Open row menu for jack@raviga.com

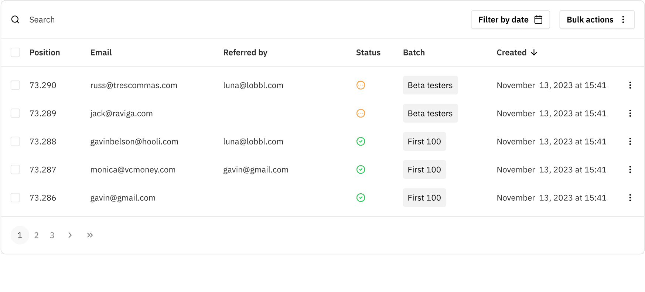pyautogui.click(x=630, y=113)
